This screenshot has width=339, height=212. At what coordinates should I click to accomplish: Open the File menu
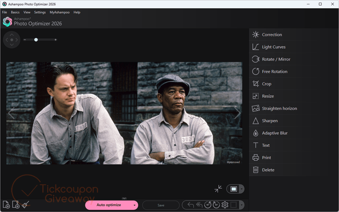[x=4, y=12]
